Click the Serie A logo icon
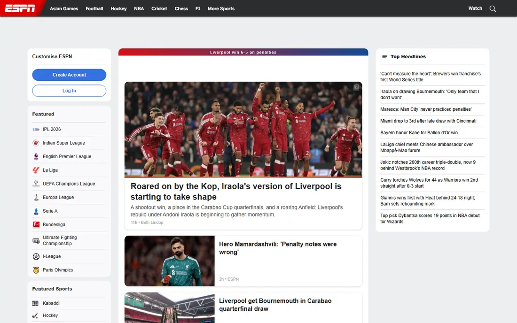Image resolution: width=517 pixels, height=323 pixels. [x=36, y=211]
